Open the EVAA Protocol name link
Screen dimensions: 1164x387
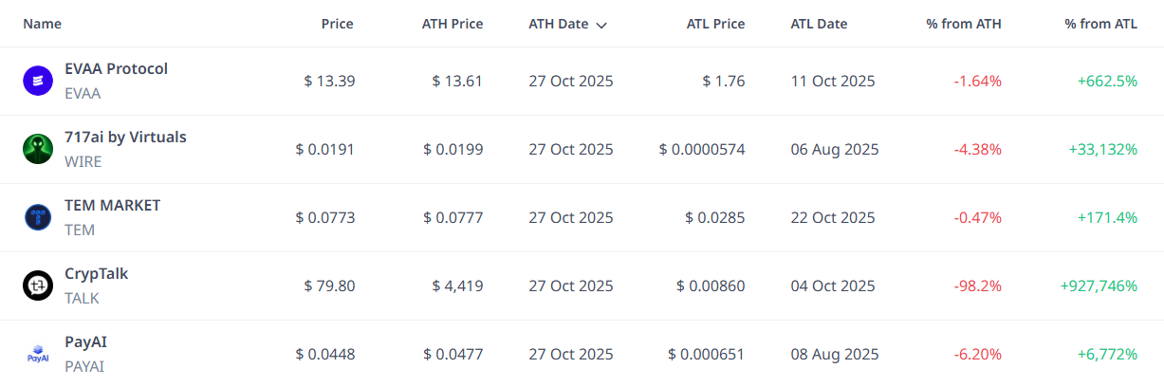pos(116,68)
